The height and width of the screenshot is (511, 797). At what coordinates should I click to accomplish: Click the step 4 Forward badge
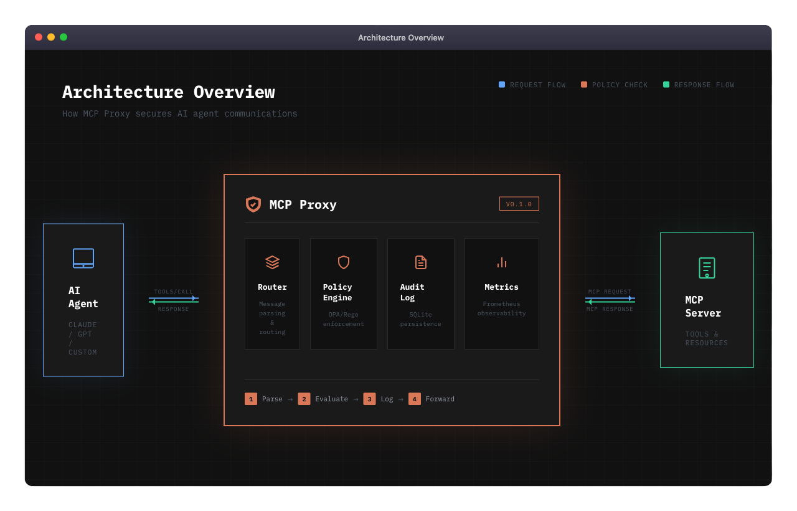415,399
